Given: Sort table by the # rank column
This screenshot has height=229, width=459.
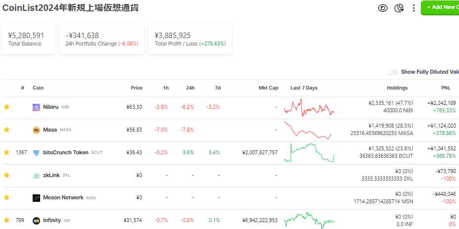Looking at the screenshot, I should (x=23, y=88).
